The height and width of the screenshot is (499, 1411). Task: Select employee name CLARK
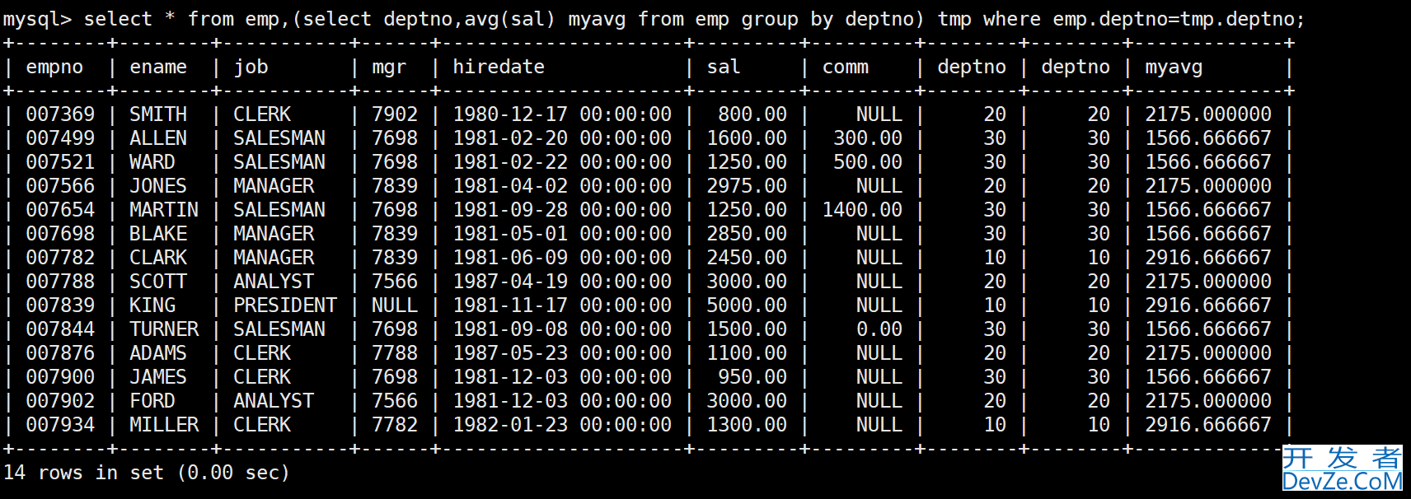[158, 258]
